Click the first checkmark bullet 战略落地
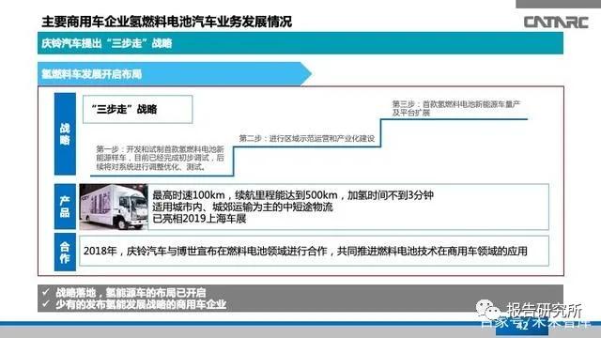Screen dimensions: 601x338 click(124, 293)
